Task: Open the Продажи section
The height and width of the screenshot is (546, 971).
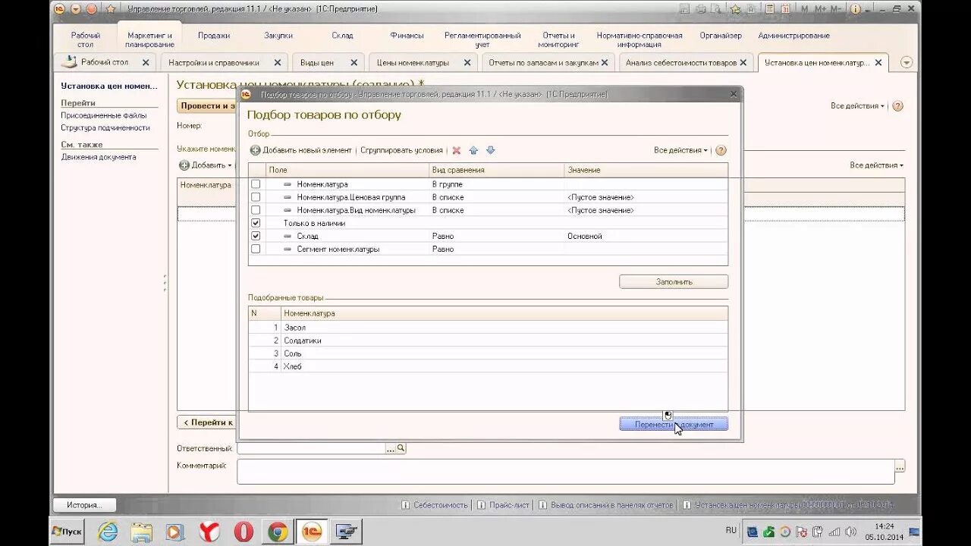Action: coord(214,36)
